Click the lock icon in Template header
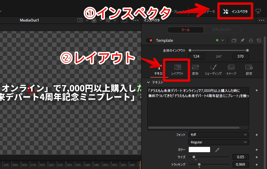The image size is (267, 169). tap(251, 41)
